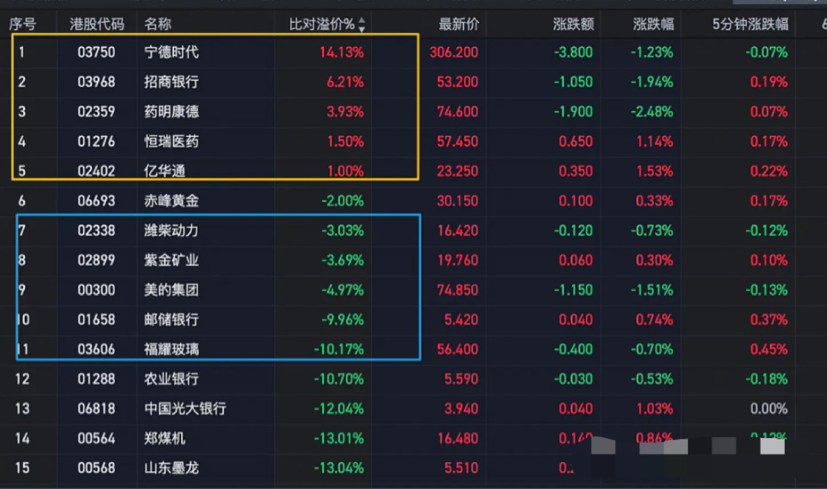Click the -10.17% premium value

pyautogui.click(x=339, y=349)
